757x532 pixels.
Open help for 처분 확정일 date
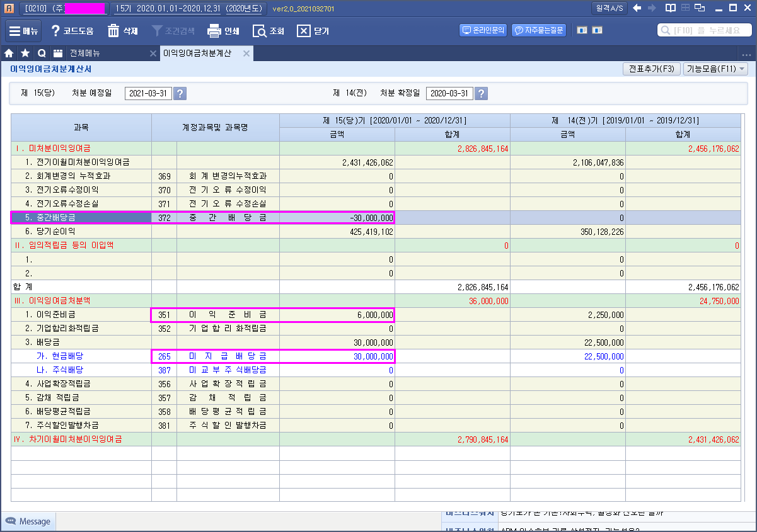(x=481, y=94)
